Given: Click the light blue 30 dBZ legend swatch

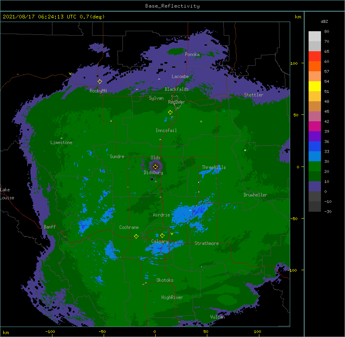Looking at the screenshot, I should pyautogui.click(x=315, y=156).
